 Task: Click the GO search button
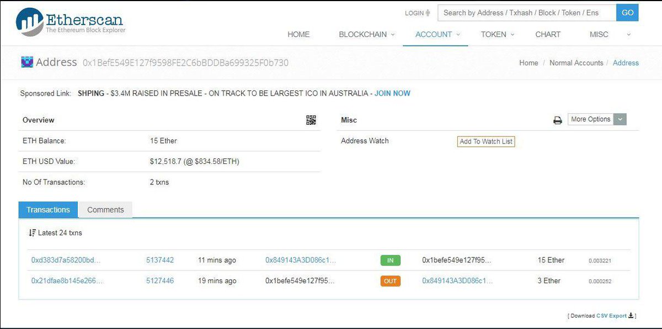click(627, 13)
